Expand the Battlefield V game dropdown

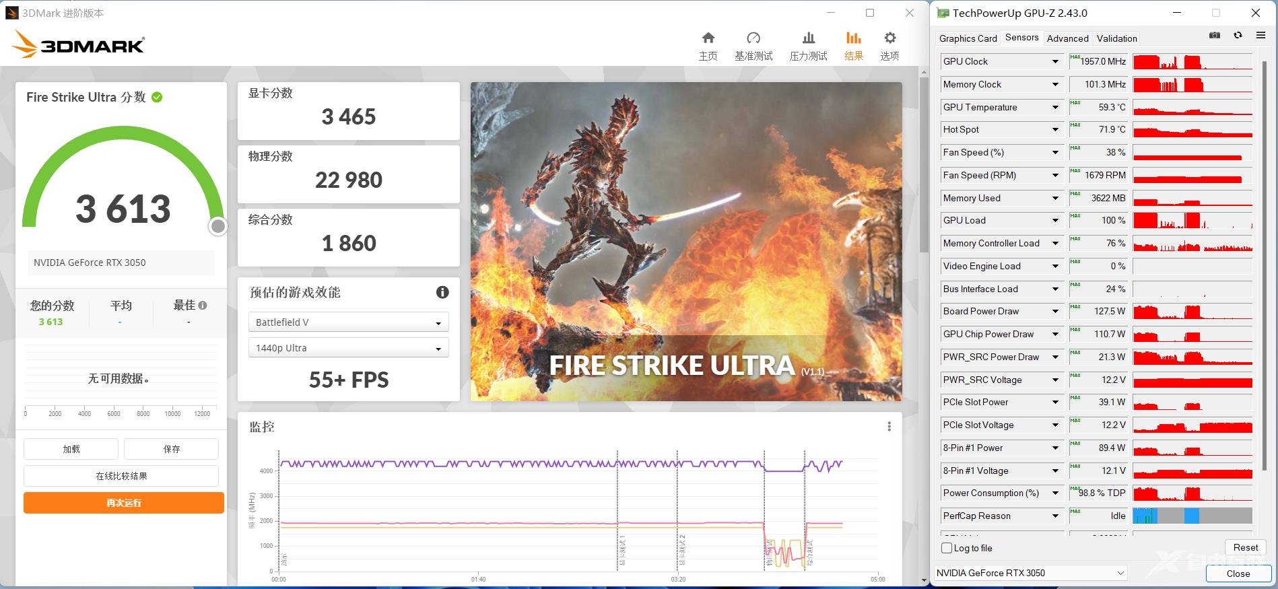click(348, 322)
